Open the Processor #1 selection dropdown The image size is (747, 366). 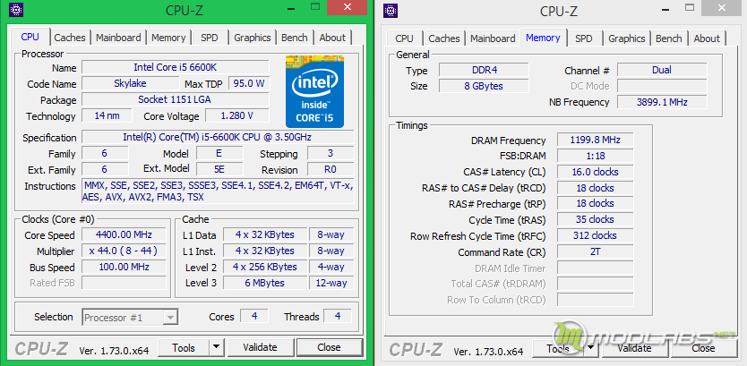(x=130, y=317)
